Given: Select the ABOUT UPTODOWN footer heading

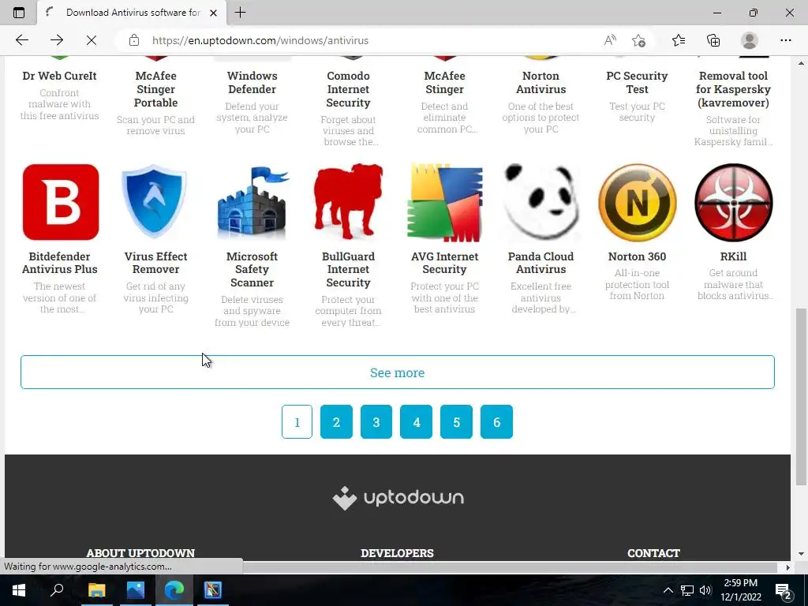Looking at the screenshot, I should point(140,553).
